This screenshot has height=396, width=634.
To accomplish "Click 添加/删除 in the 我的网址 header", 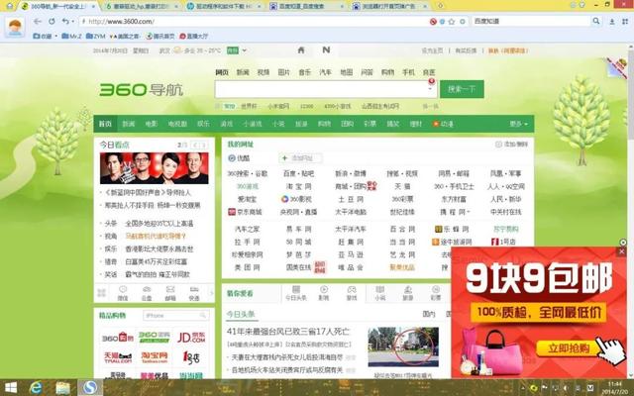I will (x=512, y=145).
